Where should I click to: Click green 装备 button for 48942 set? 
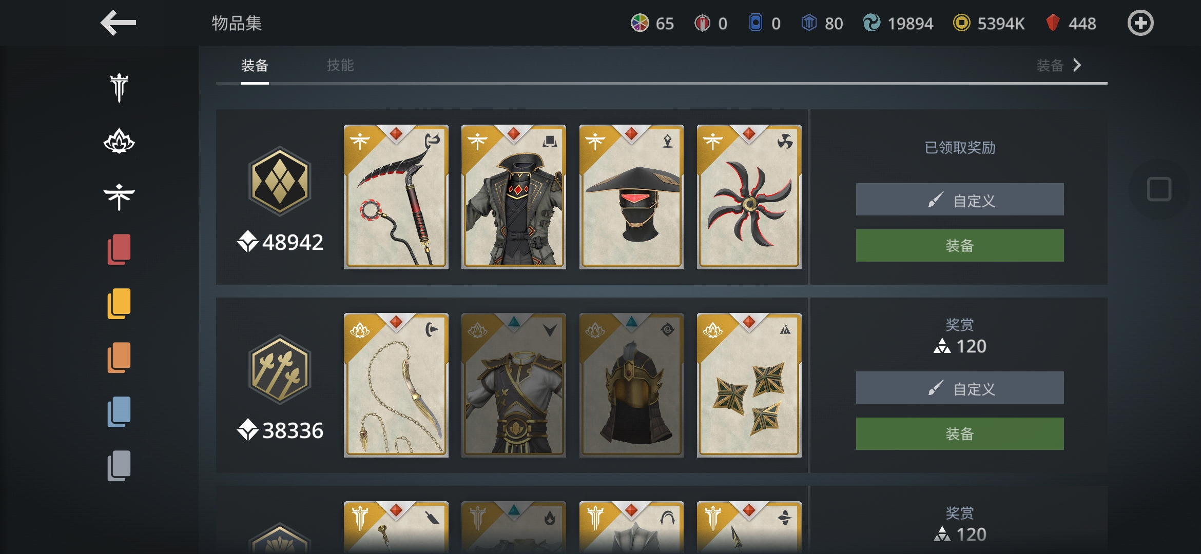[960, 246]
